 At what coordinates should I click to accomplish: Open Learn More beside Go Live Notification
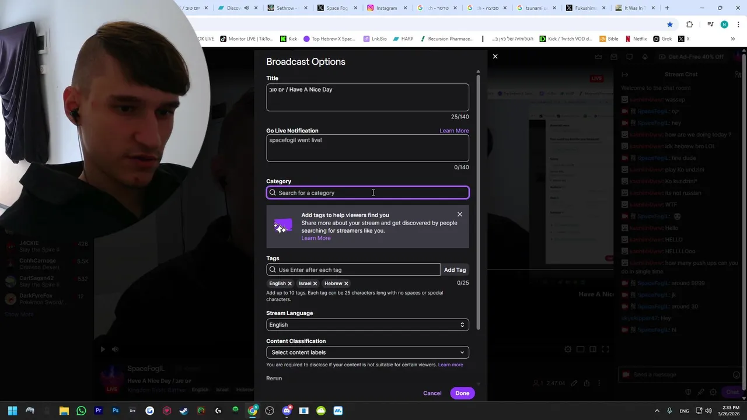[x=454, y=131]
